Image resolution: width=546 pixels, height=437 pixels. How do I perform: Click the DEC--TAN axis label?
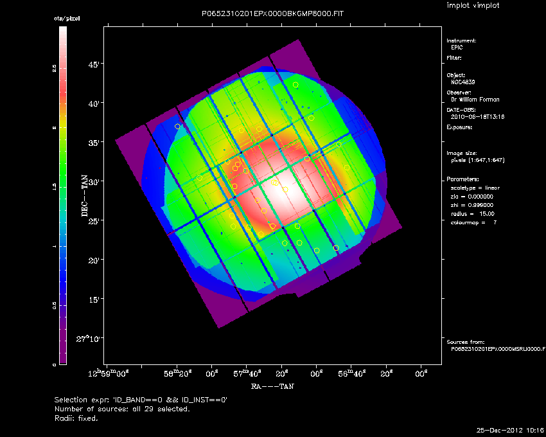point(85,196)
